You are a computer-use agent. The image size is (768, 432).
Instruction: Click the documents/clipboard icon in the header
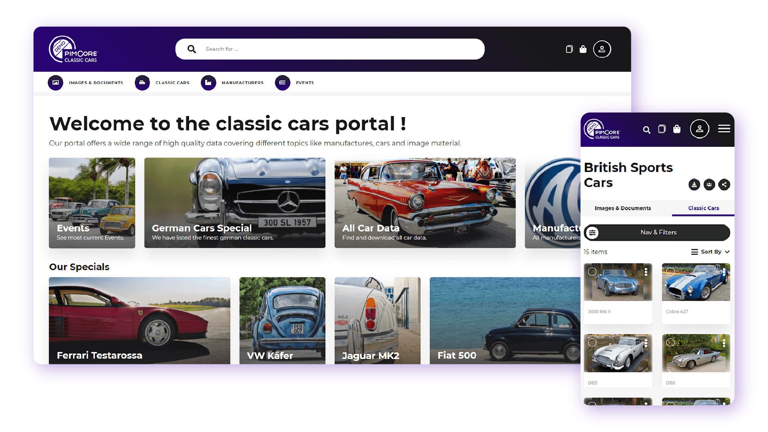(569, 49)
